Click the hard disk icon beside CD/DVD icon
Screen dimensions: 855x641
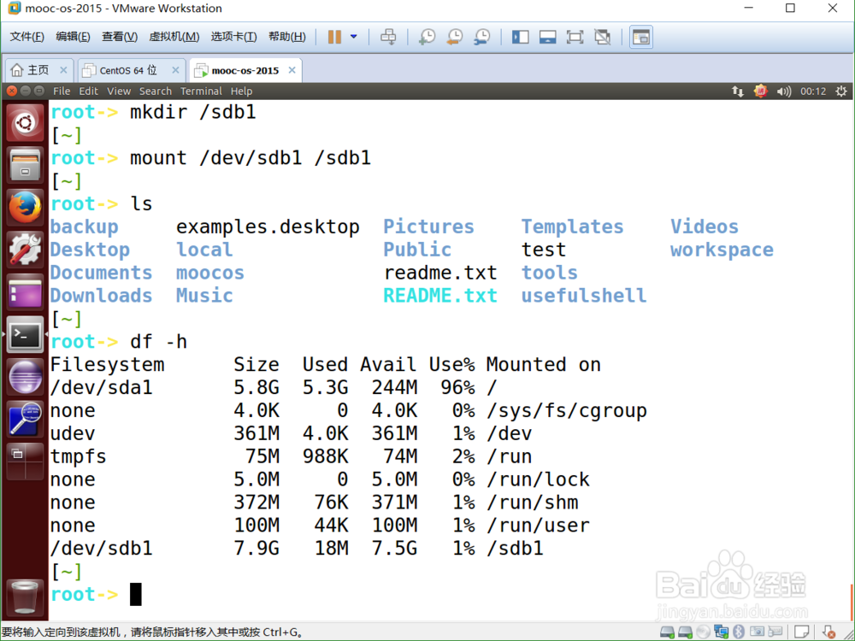pyautogui.click(x=685, y=632)
